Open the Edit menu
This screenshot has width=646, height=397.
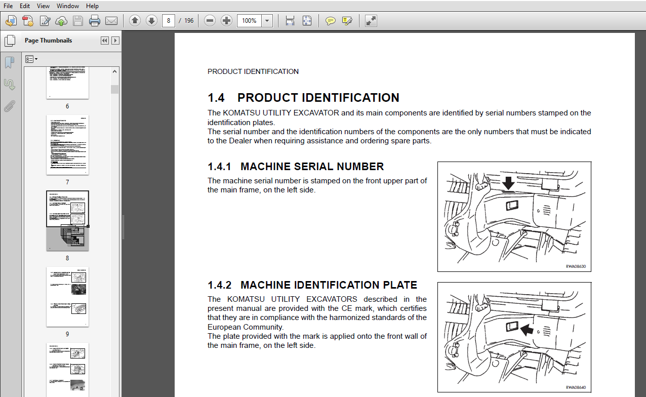[25, 6]
